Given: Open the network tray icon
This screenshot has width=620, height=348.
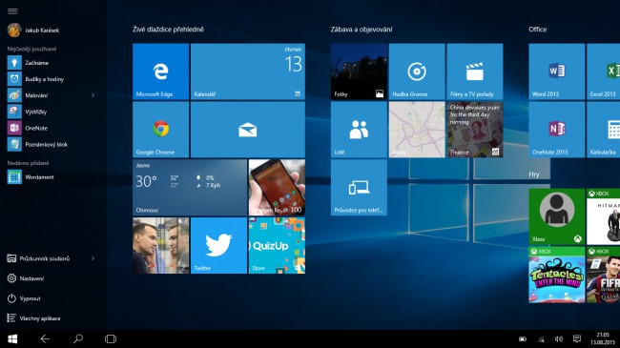Looking at the screenshot, I should point(541,338).
